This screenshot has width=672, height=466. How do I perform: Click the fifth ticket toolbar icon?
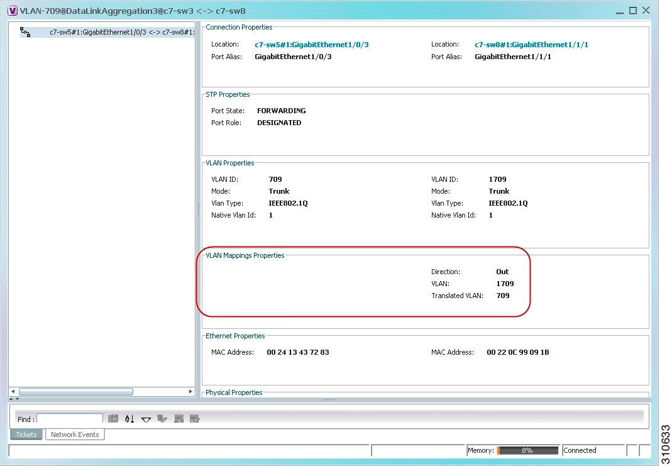(x=179, y=418)
